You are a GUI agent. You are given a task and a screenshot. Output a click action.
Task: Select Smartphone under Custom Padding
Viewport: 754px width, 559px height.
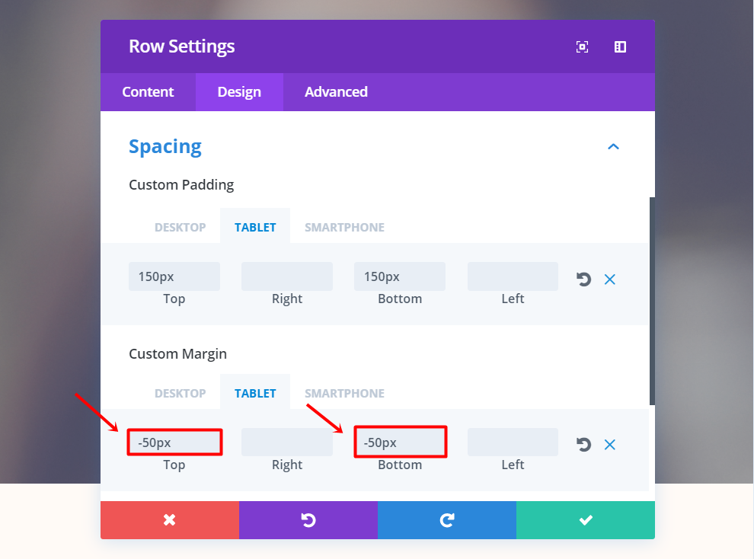(x=344, y=227)
